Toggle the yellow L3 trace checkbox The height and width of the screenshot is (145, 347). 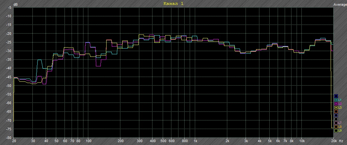tap(336, 108)
